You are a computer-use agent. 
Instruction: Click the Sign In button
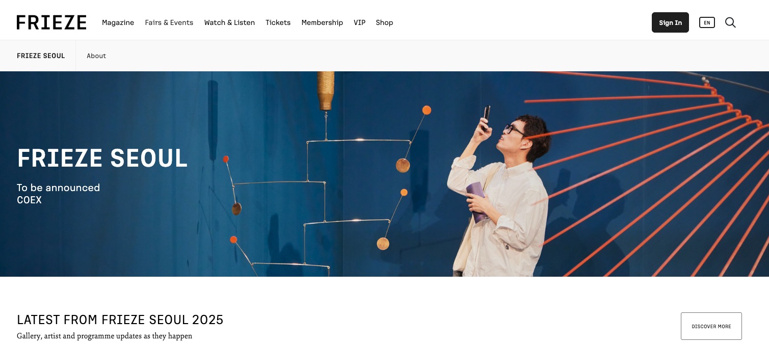(670, 22)
